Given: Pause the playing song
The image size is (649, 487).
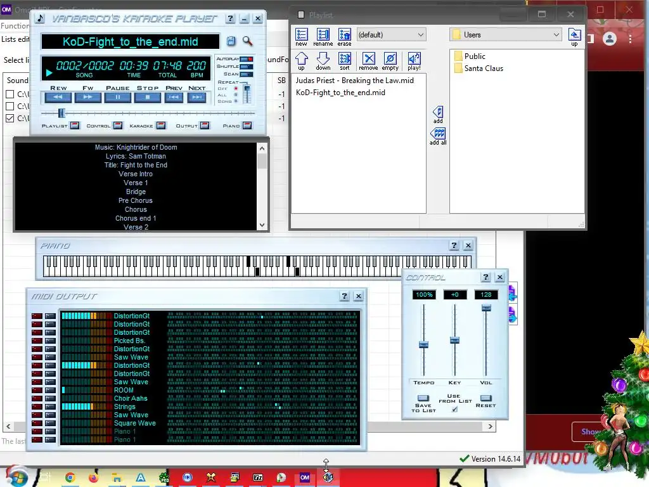Looking at the screenshot, I should pos(117,97).
